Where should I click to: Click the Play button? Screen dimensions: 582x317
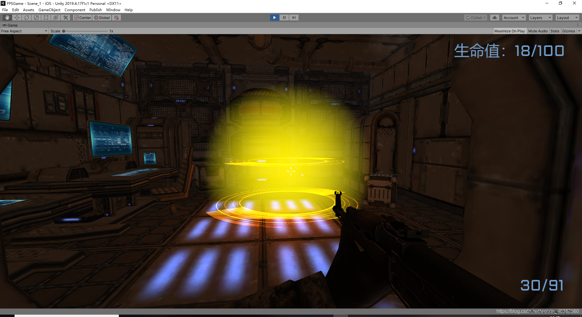tap(275, 18)
